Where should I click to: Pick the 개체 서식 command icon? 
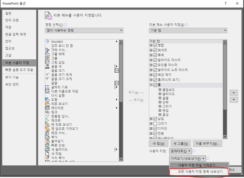point(47,50)
